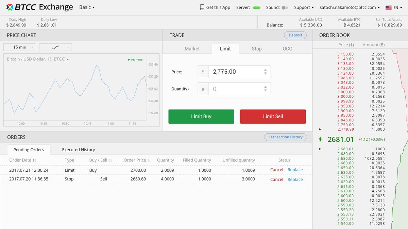Viewport: 408px width, 229px height.
Task: Switch to the Stop tab
Action: tap(257, 49)
